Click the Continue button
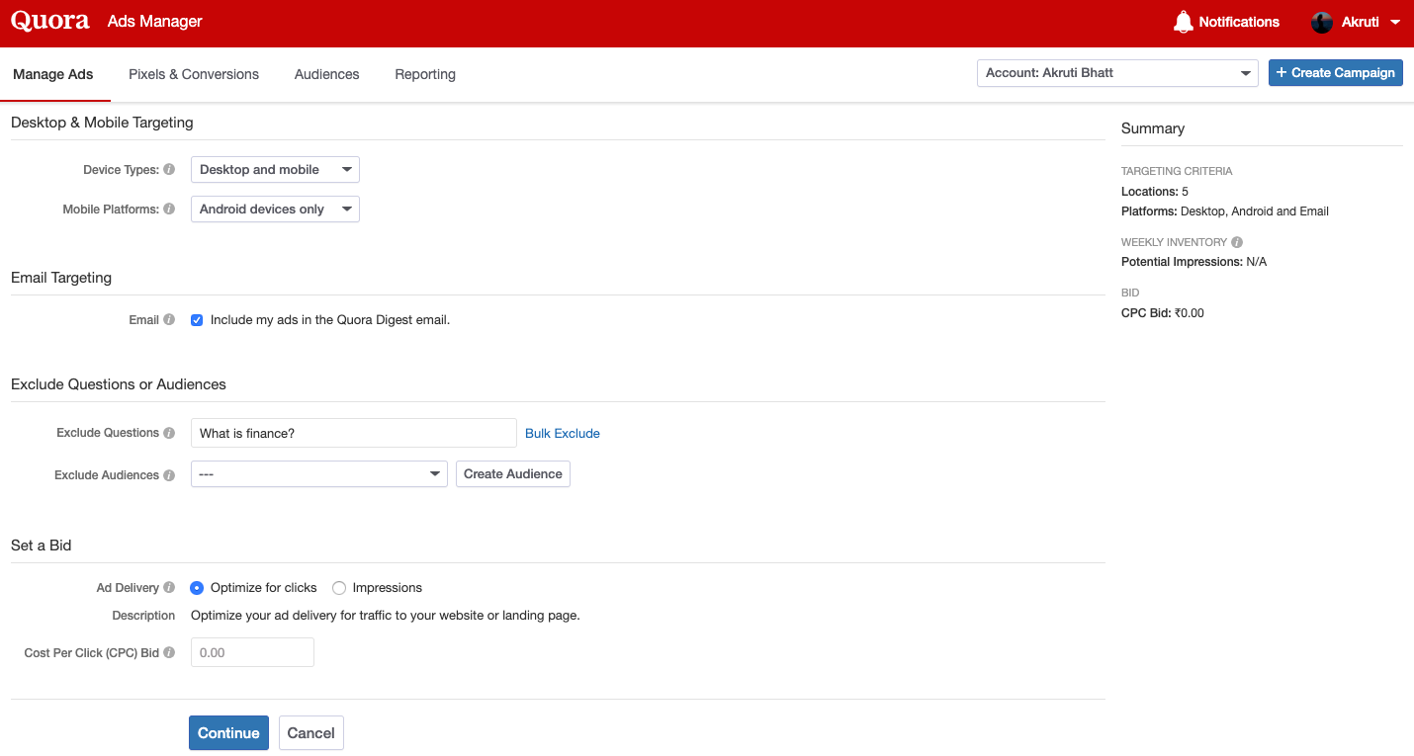This screenshot has height=756, width=1414. (228, 733)
